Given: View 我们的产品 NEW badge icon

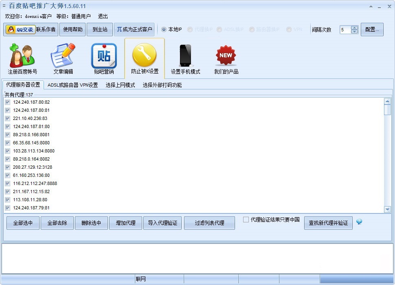Looking at the screenshot, I should [x=225, y=57].
